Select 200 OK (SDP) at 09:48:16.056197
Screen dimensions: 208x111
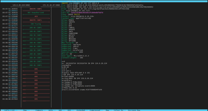pyautogui.click(x=35, y=58)
